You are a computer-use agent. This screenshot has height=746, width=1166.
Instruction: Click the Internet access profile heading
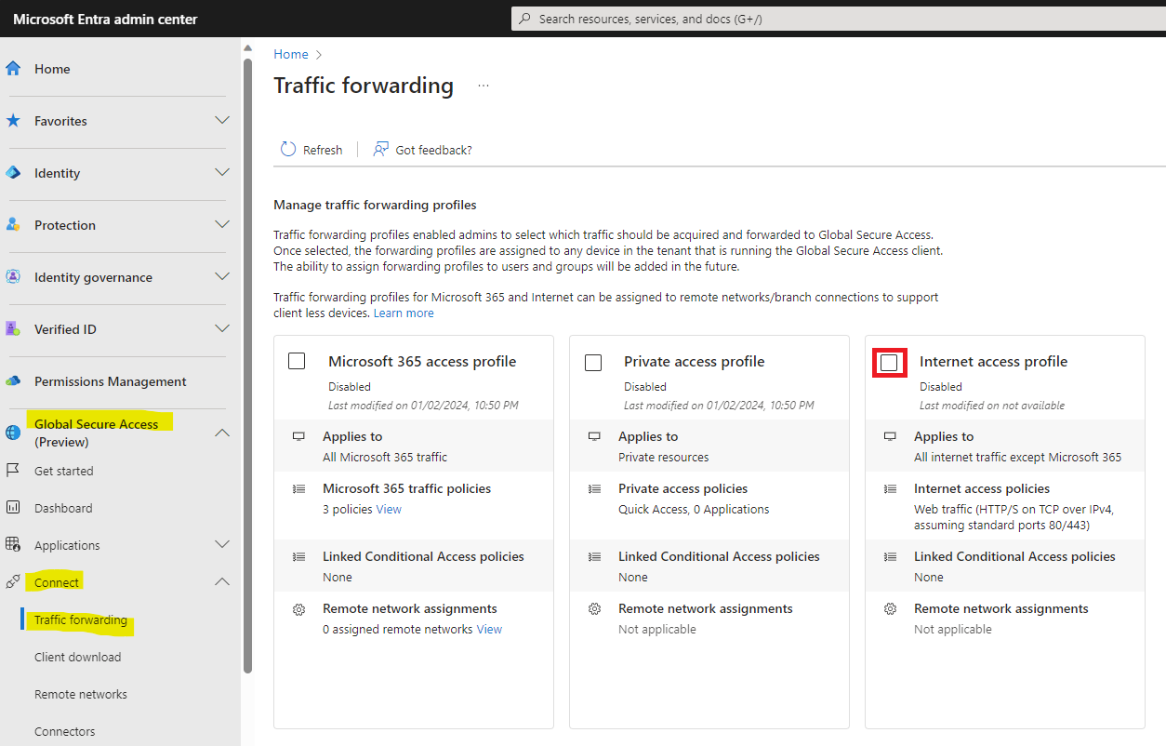(x=993, y=361)
